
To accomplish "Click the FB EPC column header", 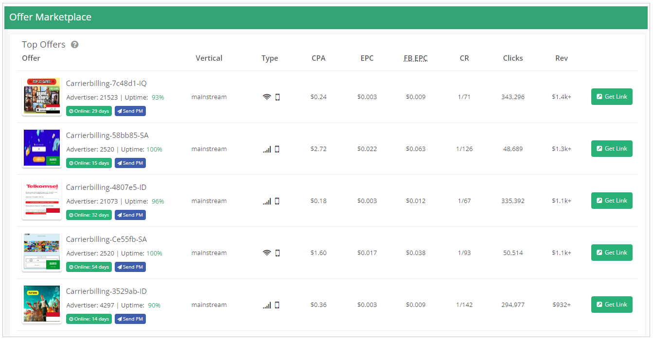I will pyautogui.click(x=416, y=58).
